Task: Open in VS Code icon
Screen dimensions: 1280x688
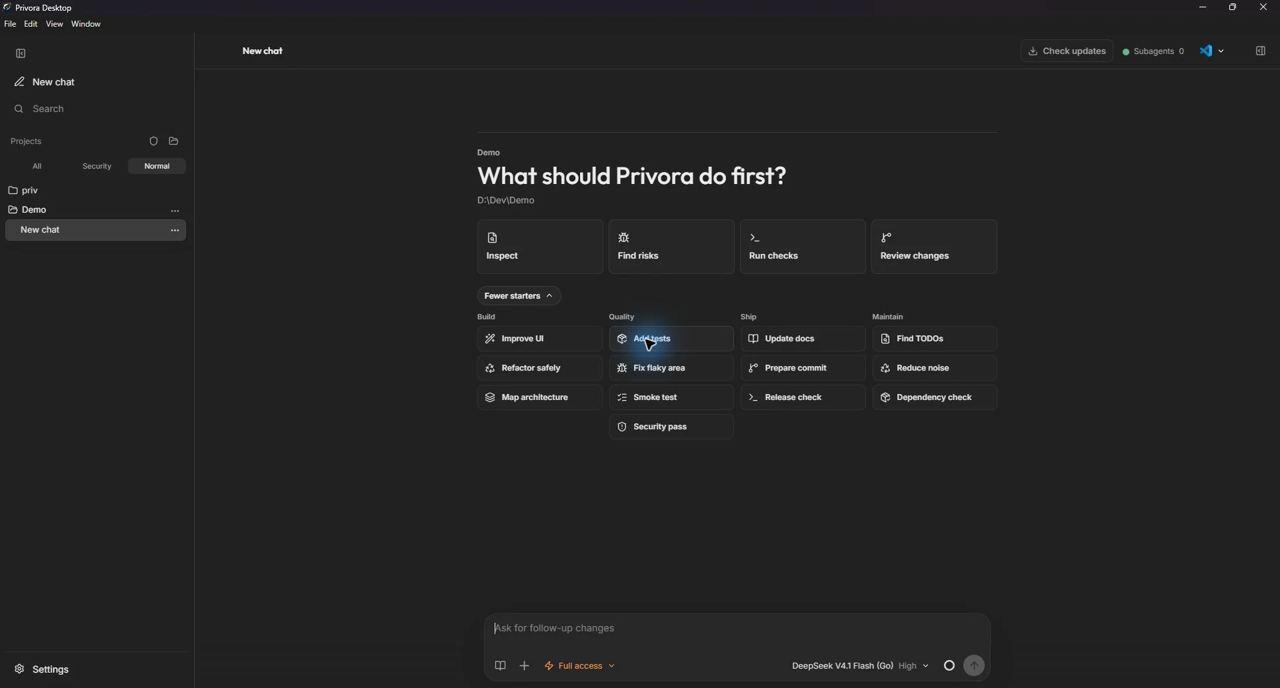Action: point(1206,51)
